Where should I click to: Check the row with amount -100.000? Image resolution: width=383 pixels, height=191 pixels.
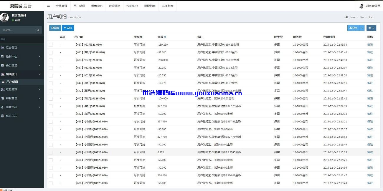51,99
